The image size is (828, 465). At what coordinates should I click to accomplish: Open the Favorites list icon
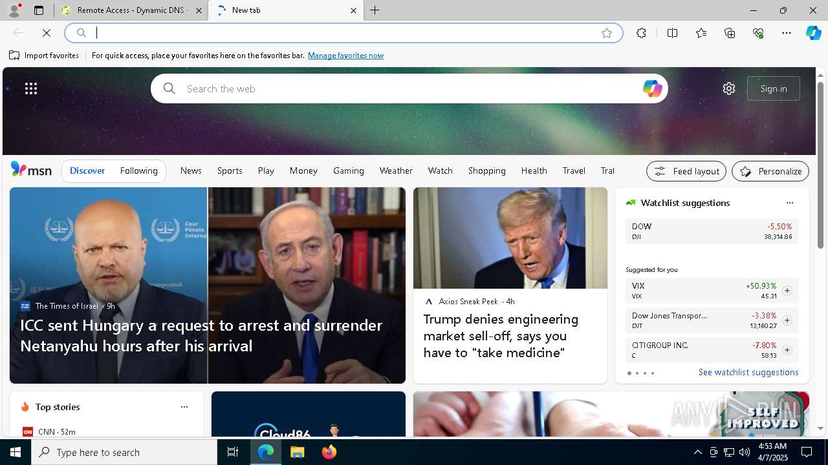point(701,33)
